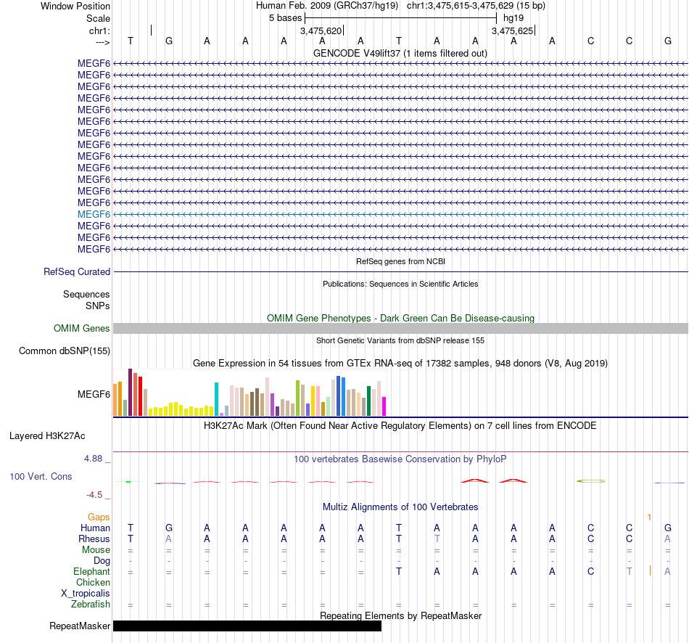The width and height of the screenshot is (689, 643).
Task: Select the Dog alignment row label
Action: tap(102, 561)
